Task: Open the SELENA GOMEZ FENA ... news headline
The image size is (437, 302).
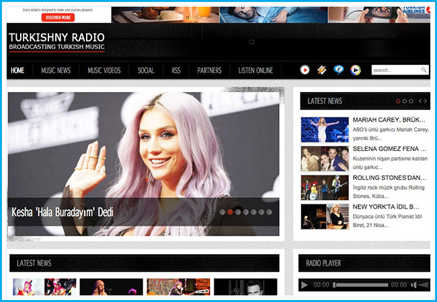Action: [x=389, y=149]
